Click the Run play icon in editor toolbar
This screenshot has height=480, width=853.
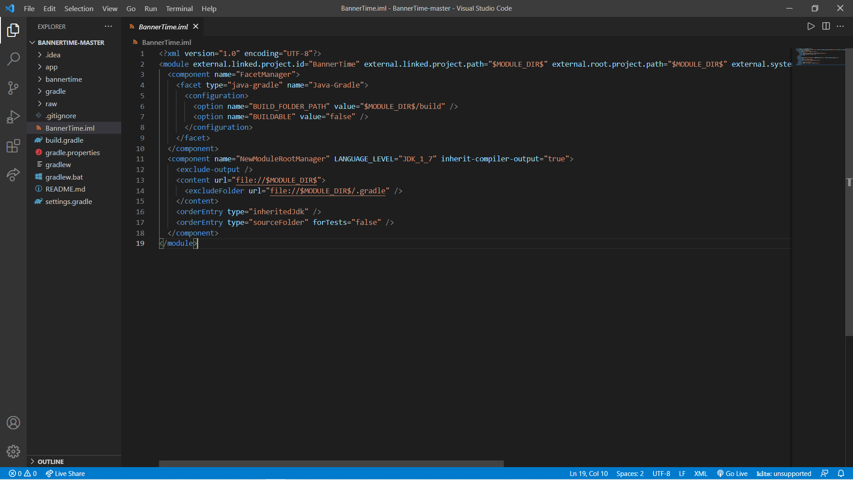(811, 27)
